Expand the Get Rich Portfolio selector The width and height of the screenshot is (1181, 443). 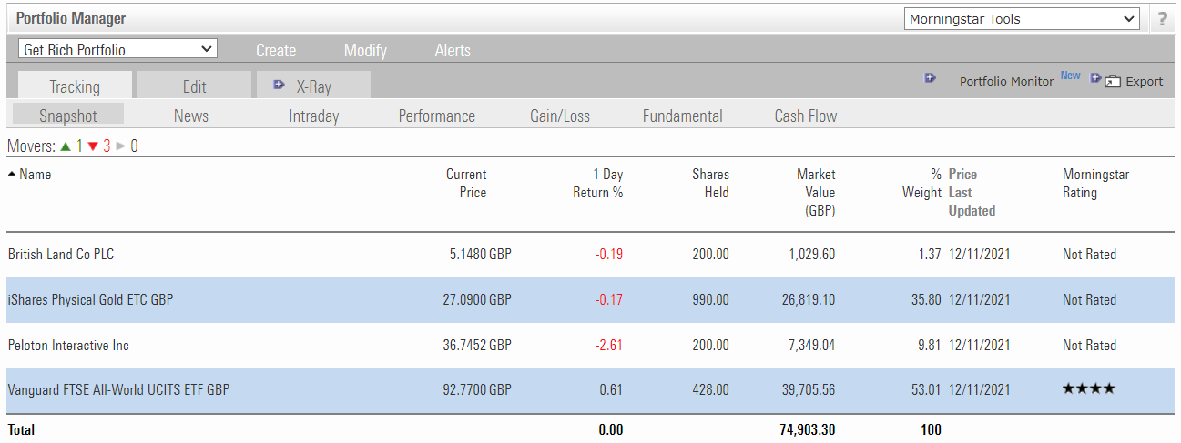click(117, 49)
